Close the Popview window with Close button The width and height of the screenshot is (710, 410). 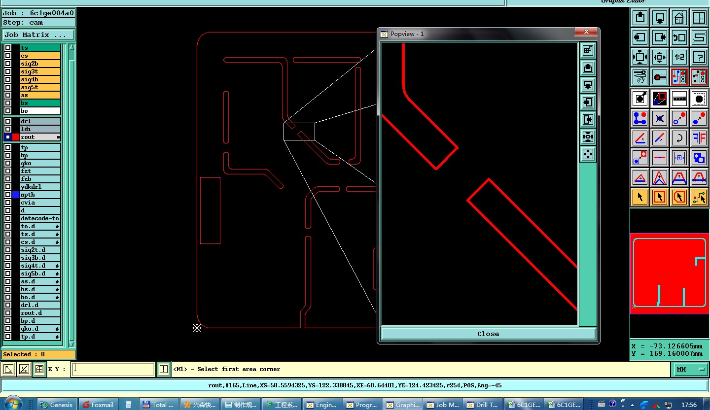[x=488, y=334]
